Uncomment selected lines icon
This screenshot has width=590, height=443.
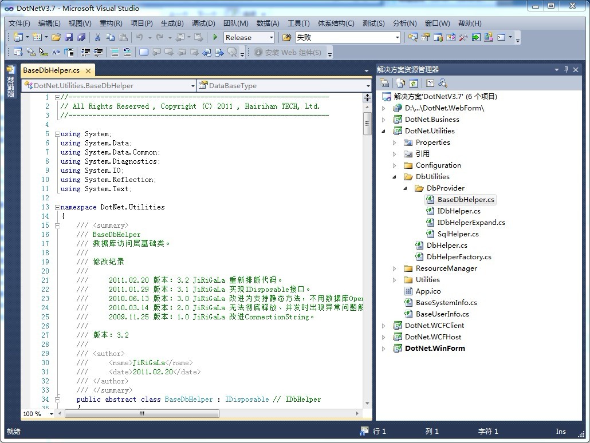click(x=127, y=52)
